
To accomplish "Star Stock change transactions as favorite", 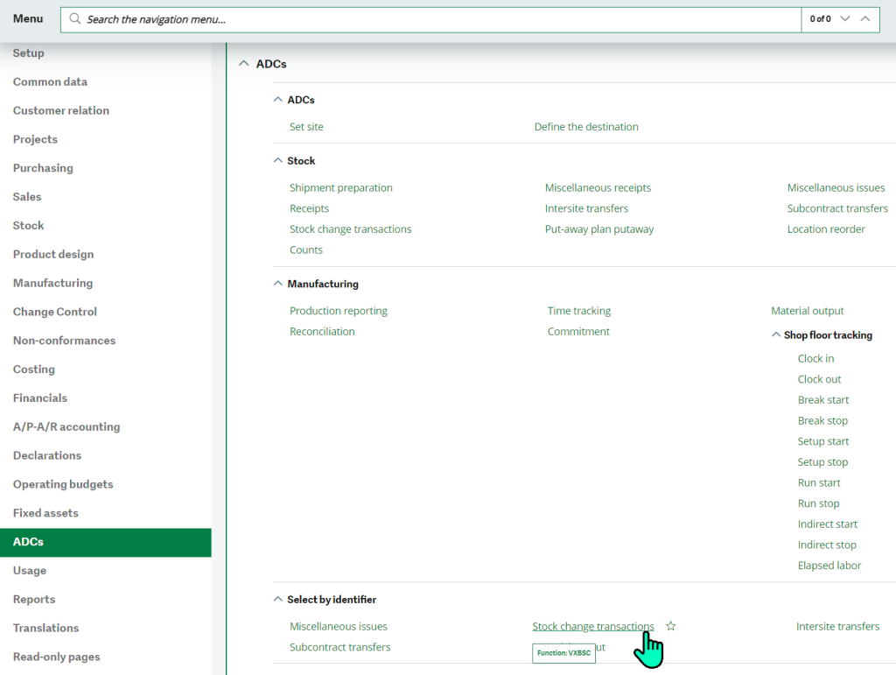I will tap(671, 626).
